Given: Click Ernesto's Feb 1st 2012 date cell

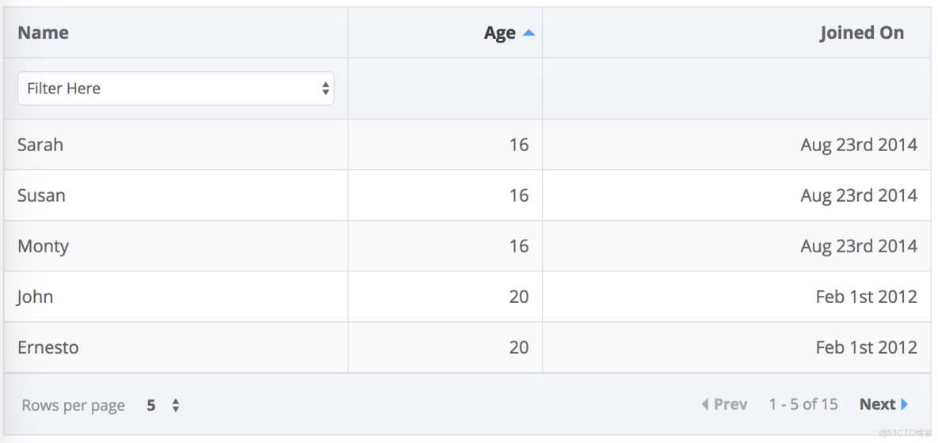Looking at the screenshot, I should 866,347.
